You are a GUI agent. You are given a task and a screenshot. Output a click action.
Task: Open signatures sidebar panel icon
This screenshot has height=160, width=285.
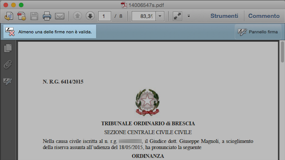(x=7, y=81)
